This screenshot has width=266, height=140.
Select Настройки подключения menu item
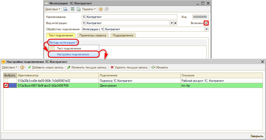(x=73, y=54)
